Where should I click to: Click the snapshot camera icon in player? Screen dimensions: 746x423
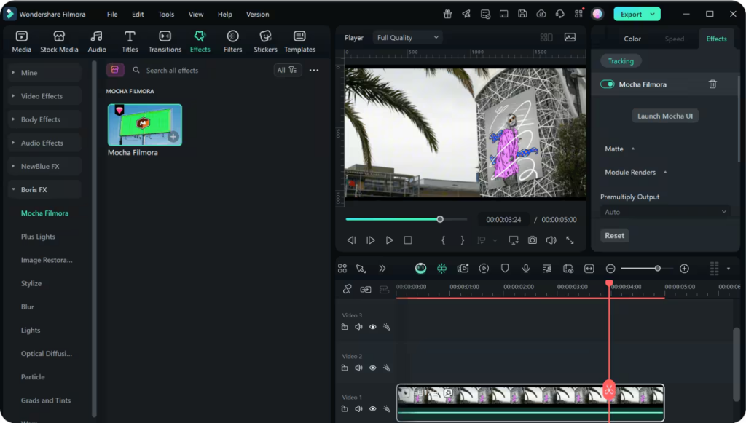(533, 240)
